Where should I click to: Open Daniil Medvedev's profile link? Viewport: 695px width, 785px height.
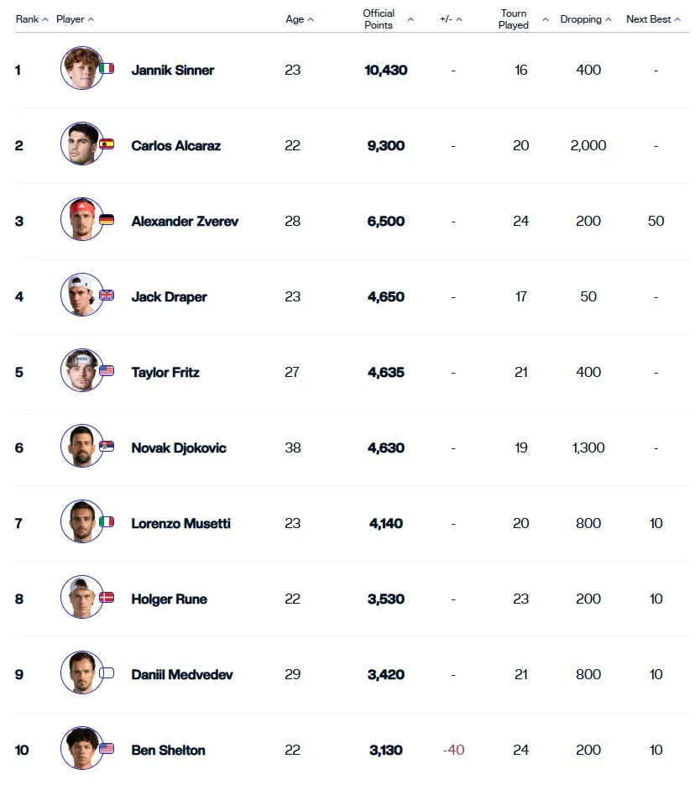click(182, 674)
